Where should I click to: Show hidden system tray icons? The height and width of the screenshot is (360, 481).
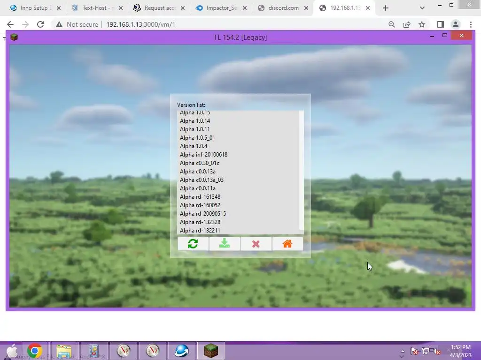click(x=402, y=351)
